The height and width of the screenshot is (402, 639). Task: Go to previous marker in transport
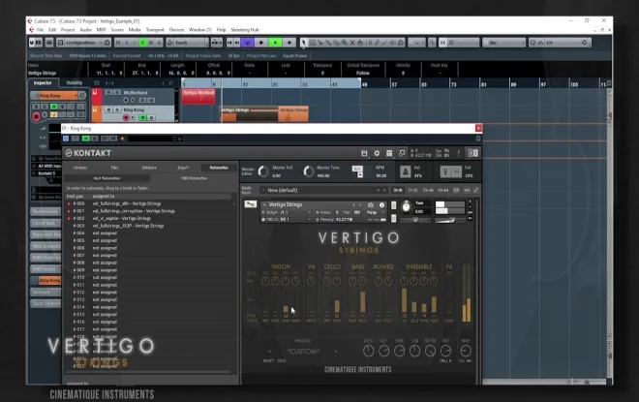point(229,43)
